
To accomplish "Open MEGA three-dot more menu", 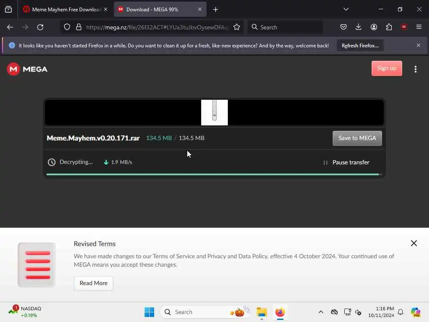I will pyautogui.click(x=415, y=69).
